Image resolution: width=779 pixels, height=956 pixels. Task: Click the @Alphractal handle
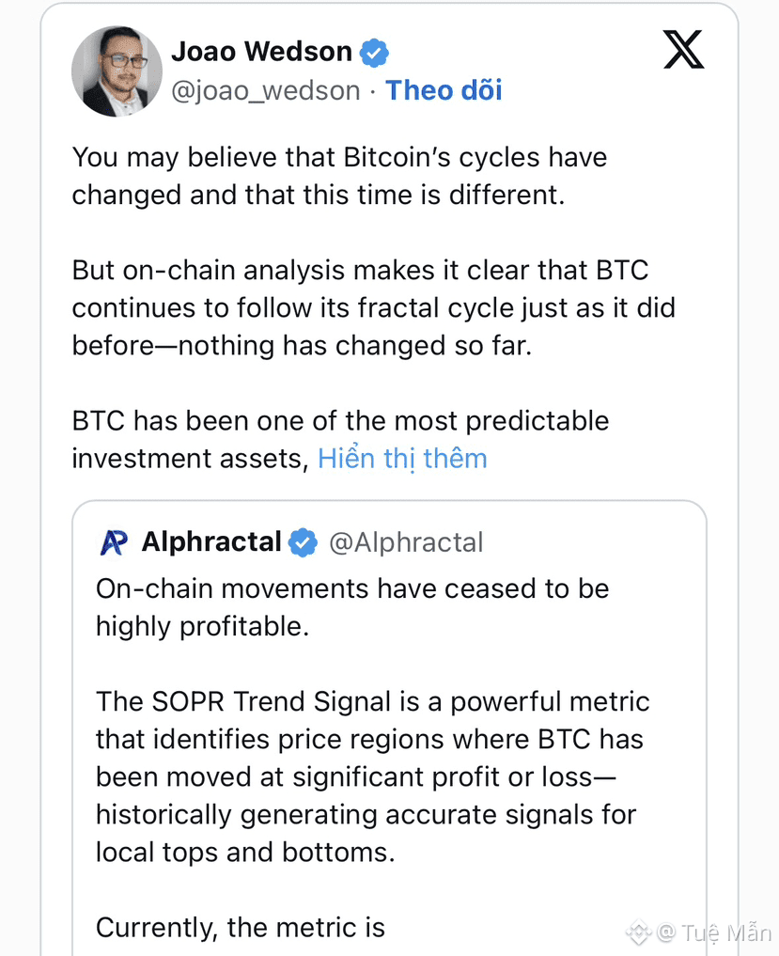tap(406, 542)
